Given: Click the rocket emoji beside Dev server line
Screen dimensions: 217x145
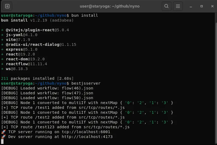Looking at the screenshot, I should pyautogui.click(x=4, y=137).
